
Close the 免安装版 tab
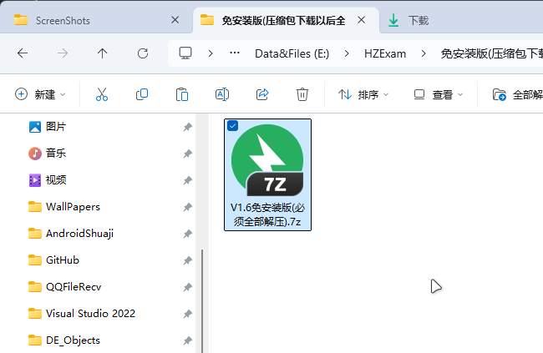tap(362, 20)
